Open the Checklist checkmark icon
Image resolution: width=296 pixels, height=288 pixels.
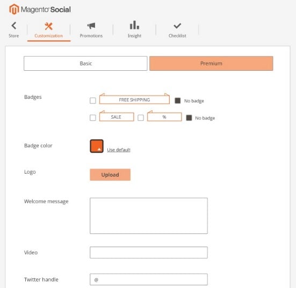tap(177, 26)
